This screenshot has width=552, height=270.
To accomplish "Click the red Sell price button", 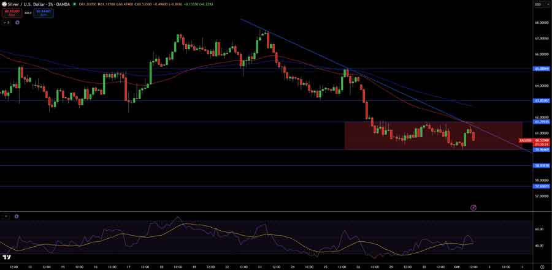I will (x=12, y=13).
